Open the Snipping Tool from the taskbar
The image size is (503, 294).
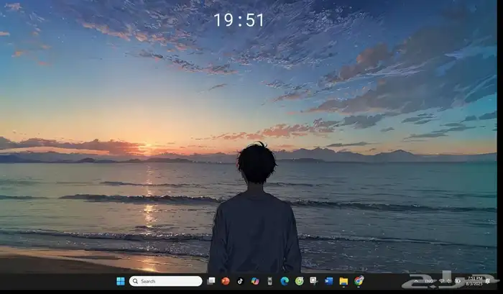coord(314,281)
